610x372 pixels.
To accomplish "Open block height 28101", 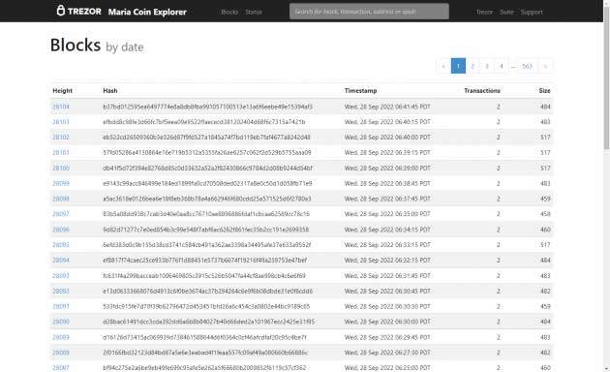I will [x=61, y=152].
